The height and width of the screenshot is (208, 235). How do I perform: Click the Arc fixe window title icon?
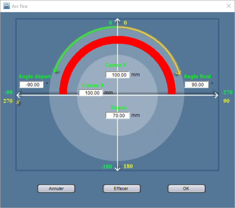pos(7,6)
